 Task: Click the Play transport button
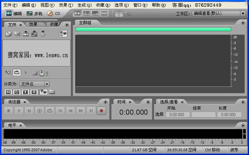coord(19,111)
